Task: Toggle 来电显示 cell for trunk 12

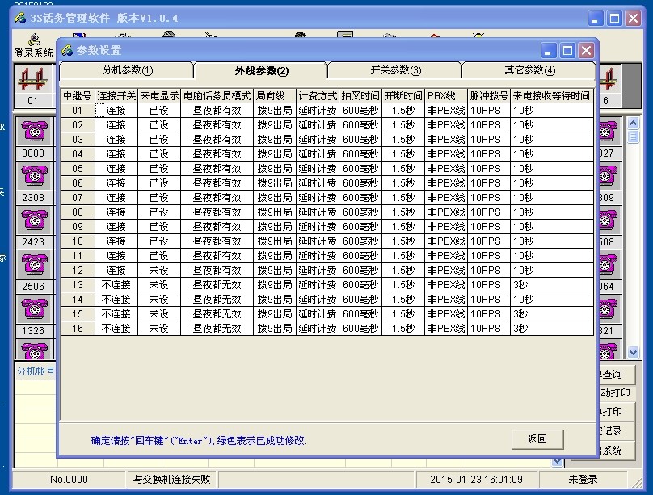Action: tap(158, 271)
